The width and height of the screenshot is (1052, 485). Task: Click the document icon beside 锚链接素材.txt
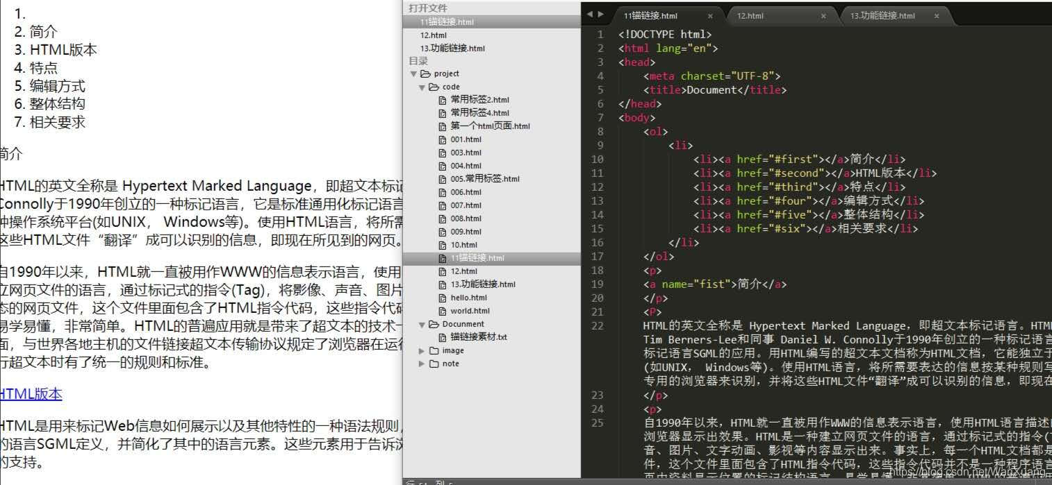click(443, 337)
